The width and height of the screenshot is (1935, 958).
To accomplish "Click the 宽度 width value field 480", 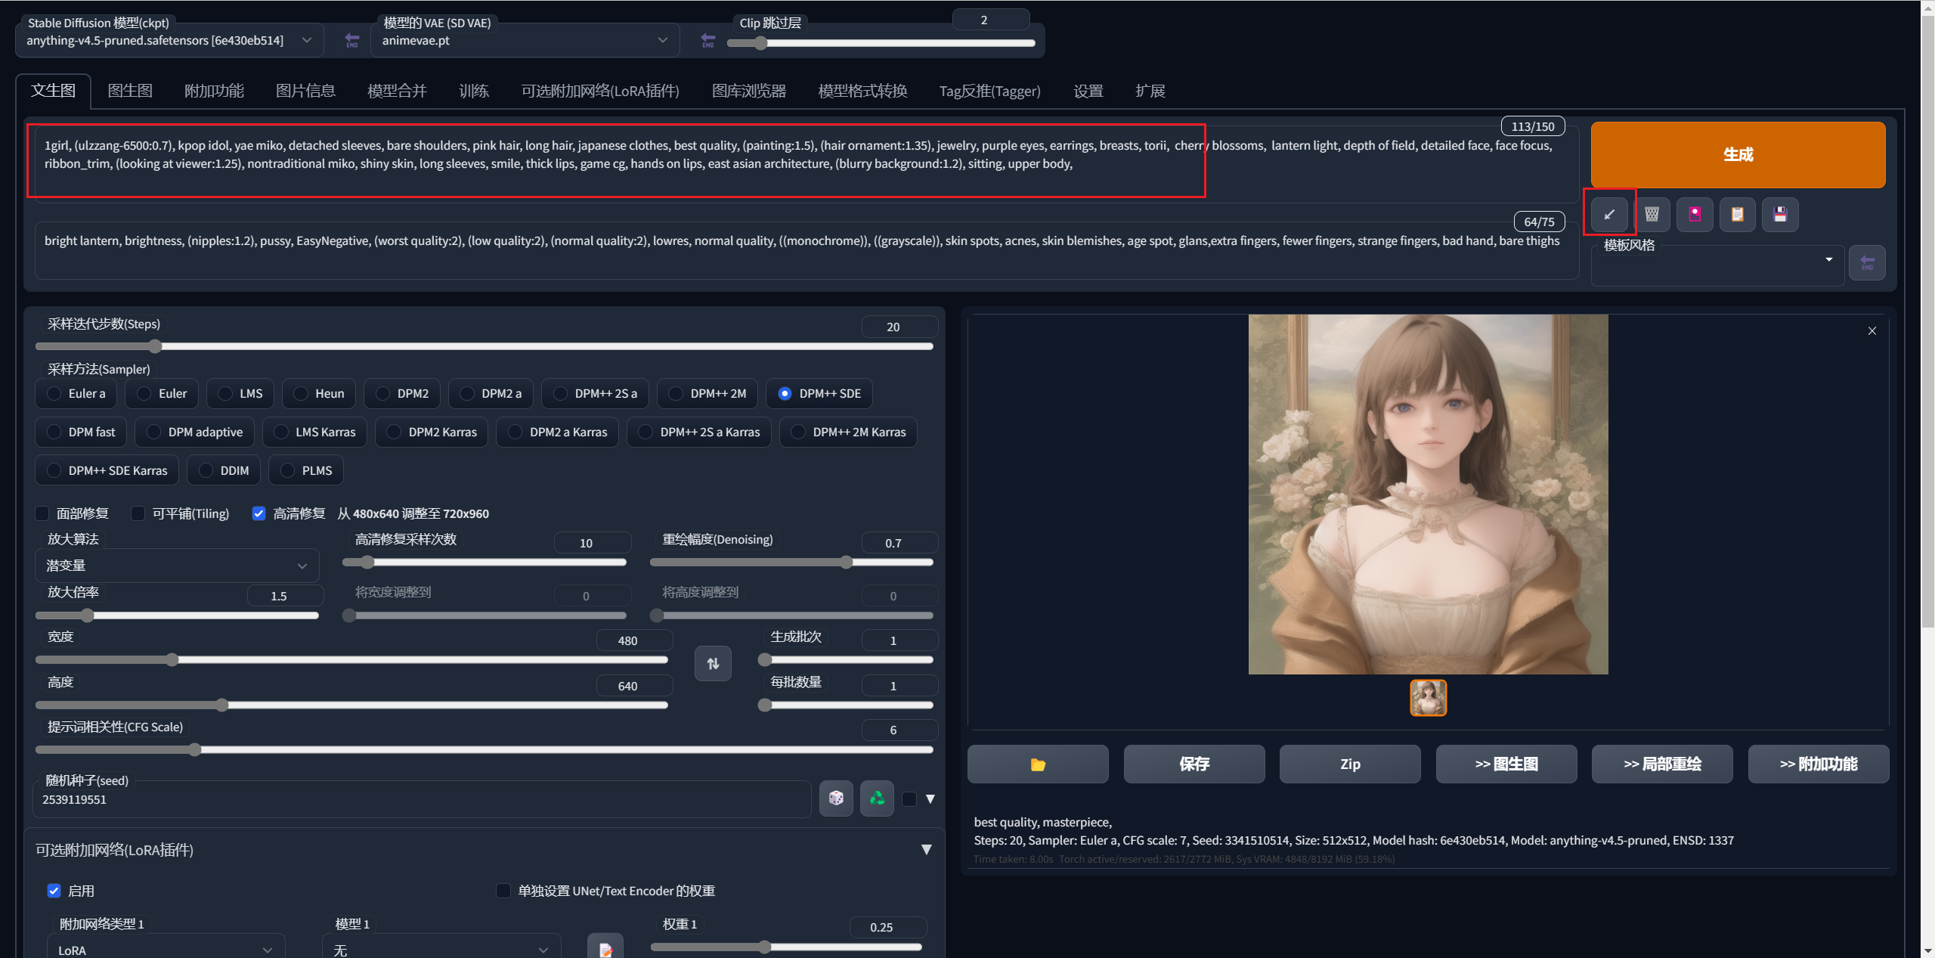I will 633,641.
